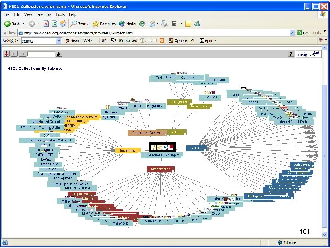
Task: Select the Technology node
Action: pos(128,150)
